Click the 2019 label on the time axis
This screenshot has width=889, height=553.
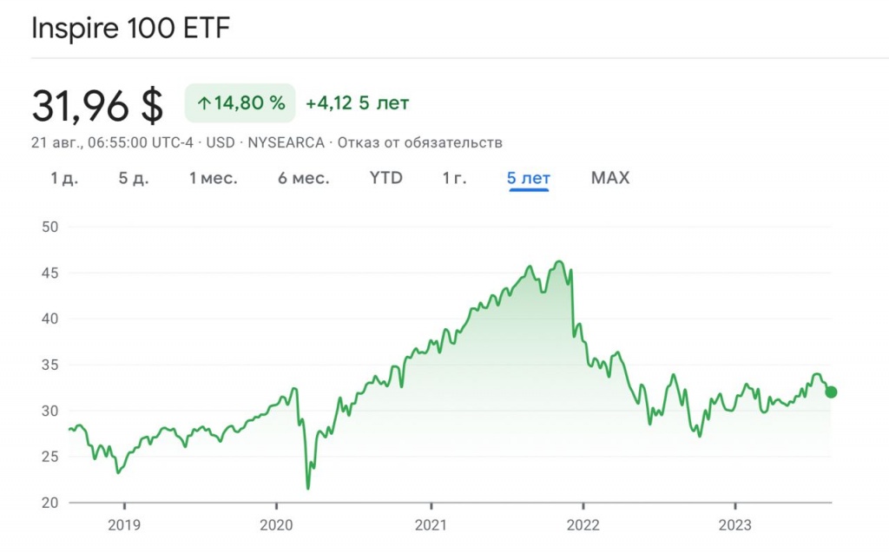[125, 525]
